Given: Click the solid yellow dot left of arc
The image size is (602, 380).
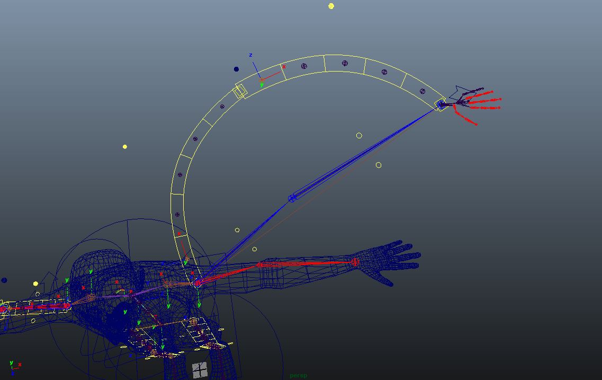Looking at the screenshot, I should pos(125,147).
